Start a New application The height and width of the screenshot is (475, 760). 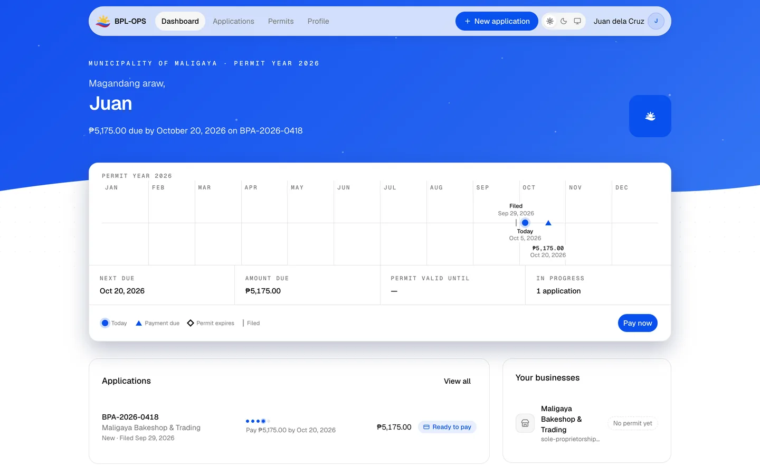pos(497,21)
